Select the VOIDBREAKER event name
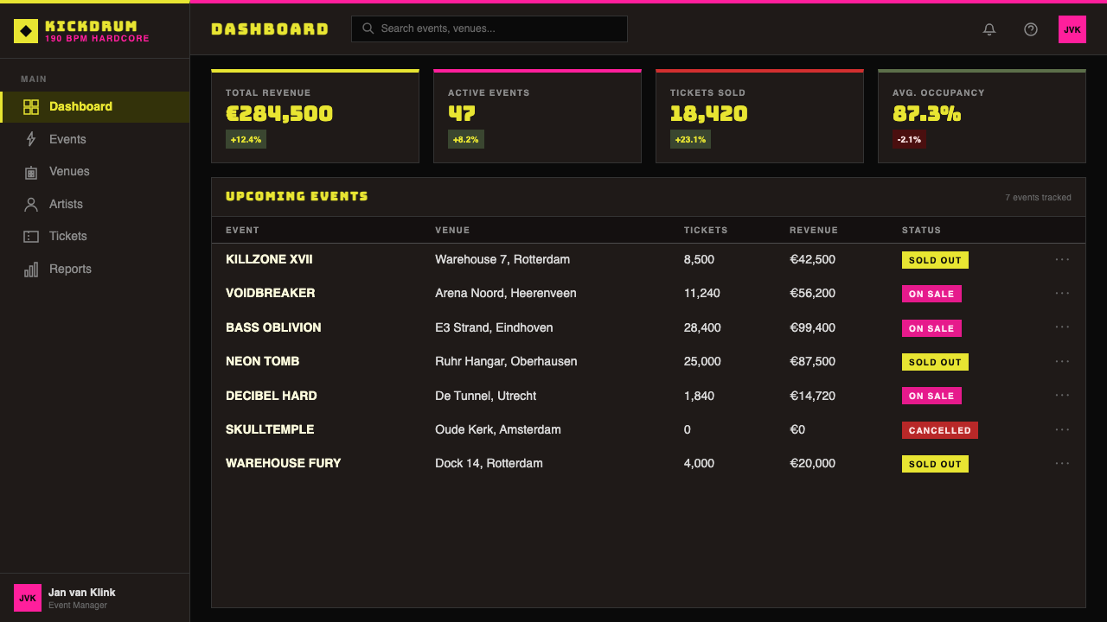1107x622 pixels. pos(271,293)
